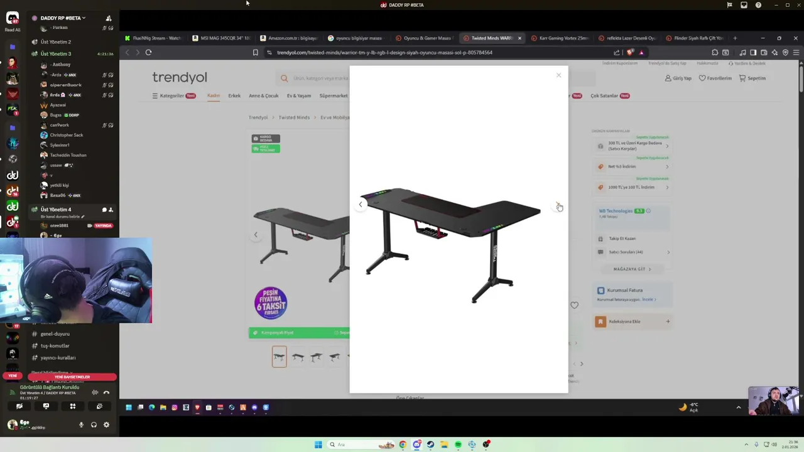The image size is (804, 452).
Task: Share the page link icon
Action: pos(617,53)
